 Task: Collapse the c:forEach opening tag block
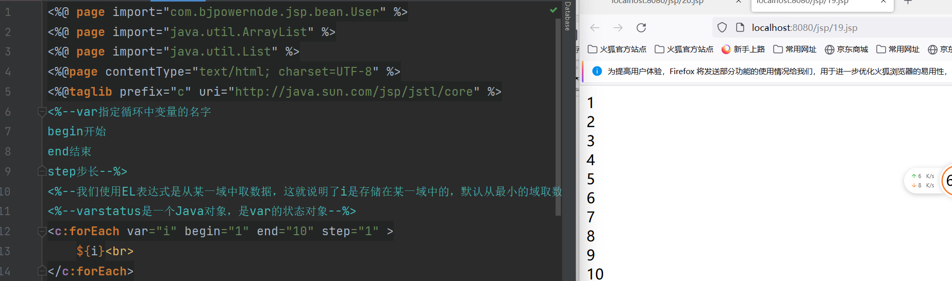[42, 232]
